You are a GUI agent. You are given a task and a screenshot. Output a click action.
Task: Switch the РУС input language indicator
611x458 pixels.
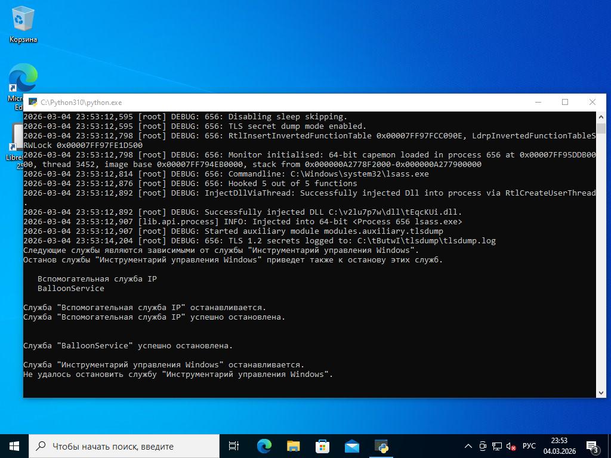click(x=529, y=446)
